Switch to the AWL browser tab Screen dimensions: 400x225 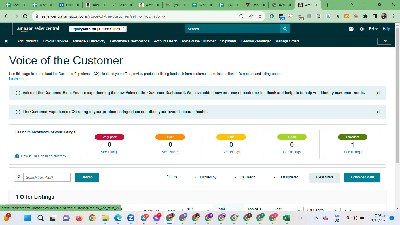pyautogui.click(x=281, y=5)
